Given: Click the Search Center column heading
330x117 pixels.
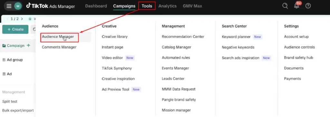Looking at the screenshot, I should point(234,26).
